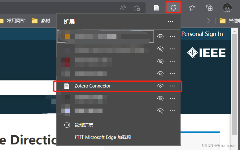Click the Personal Sign In link

(x=202, y=34)
